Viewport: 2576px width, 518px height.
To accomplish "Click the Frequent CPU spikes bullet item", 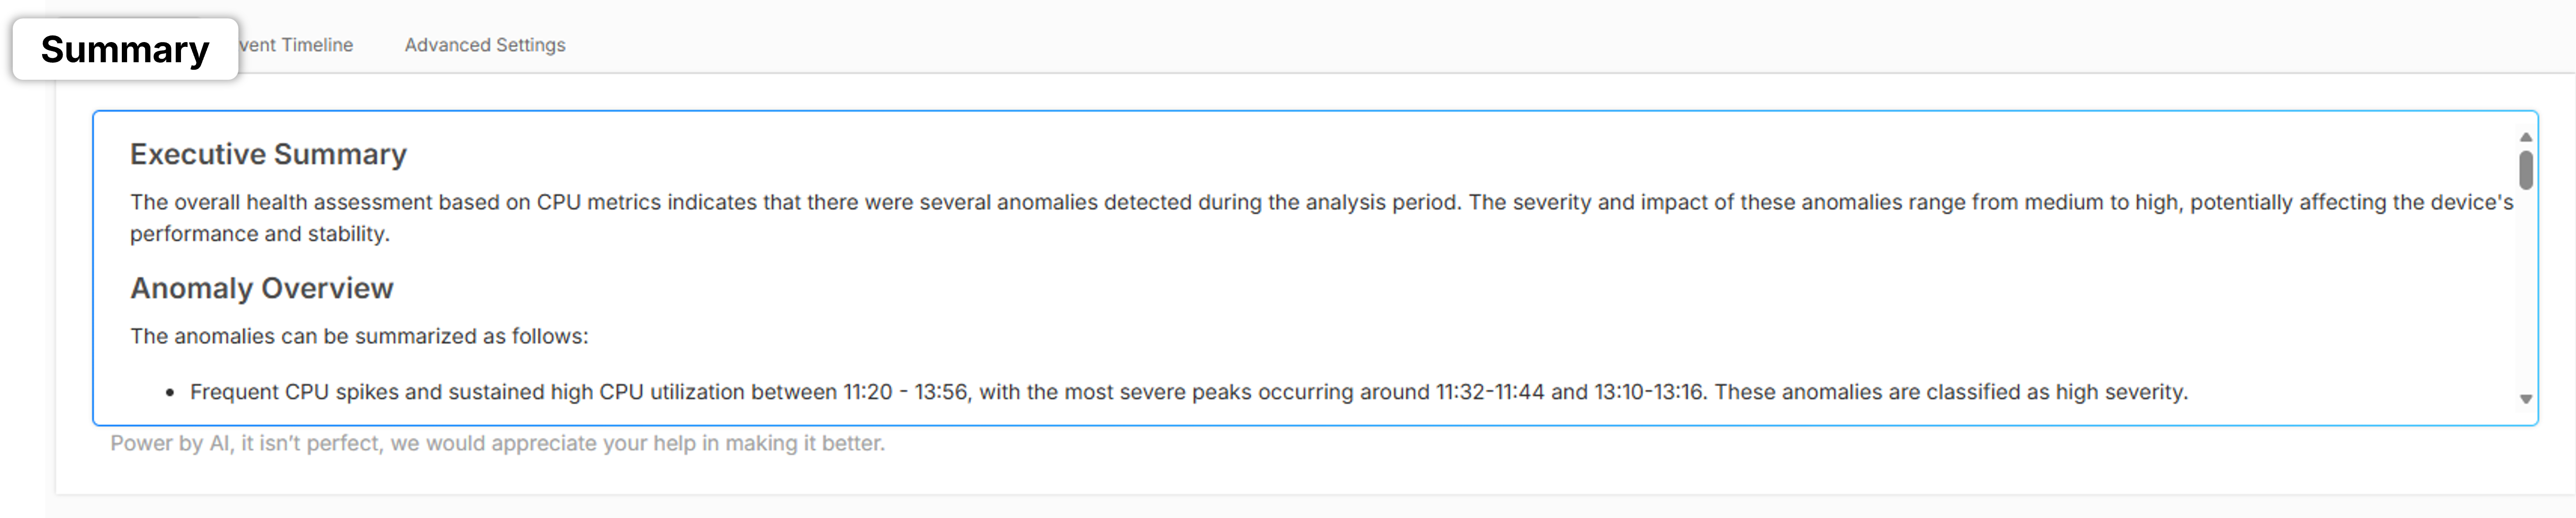I will (x=1189, y=392).
